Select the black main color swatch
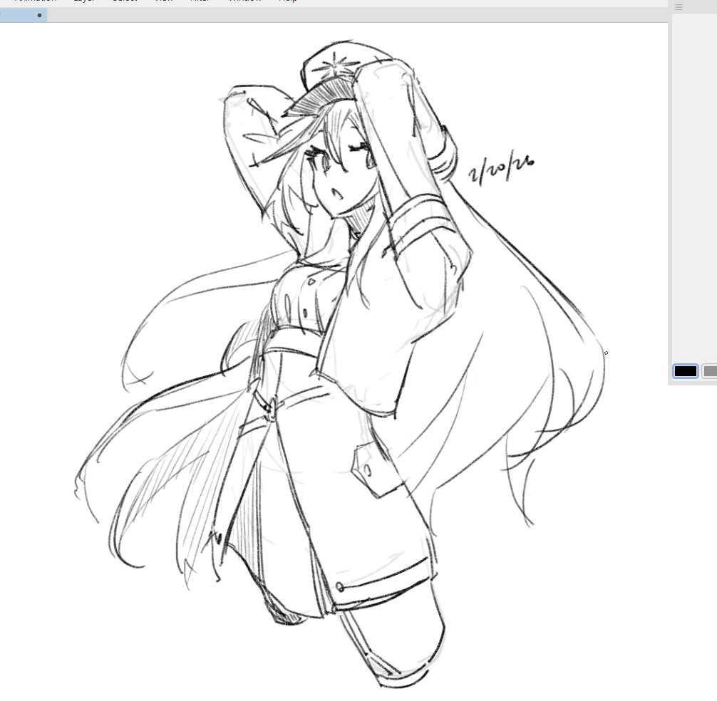The image size is (717, 701). (686, 371)
